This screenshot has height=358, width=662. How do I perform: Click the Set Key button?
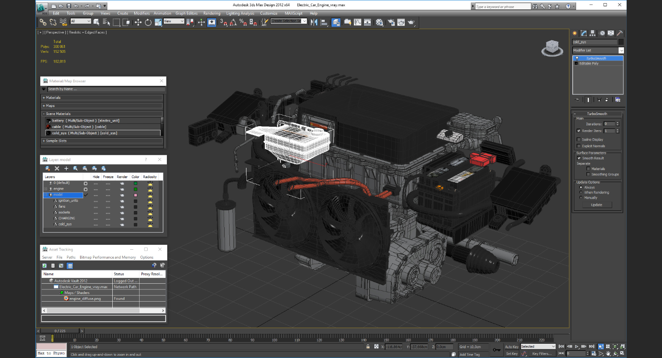coord(512,354)
